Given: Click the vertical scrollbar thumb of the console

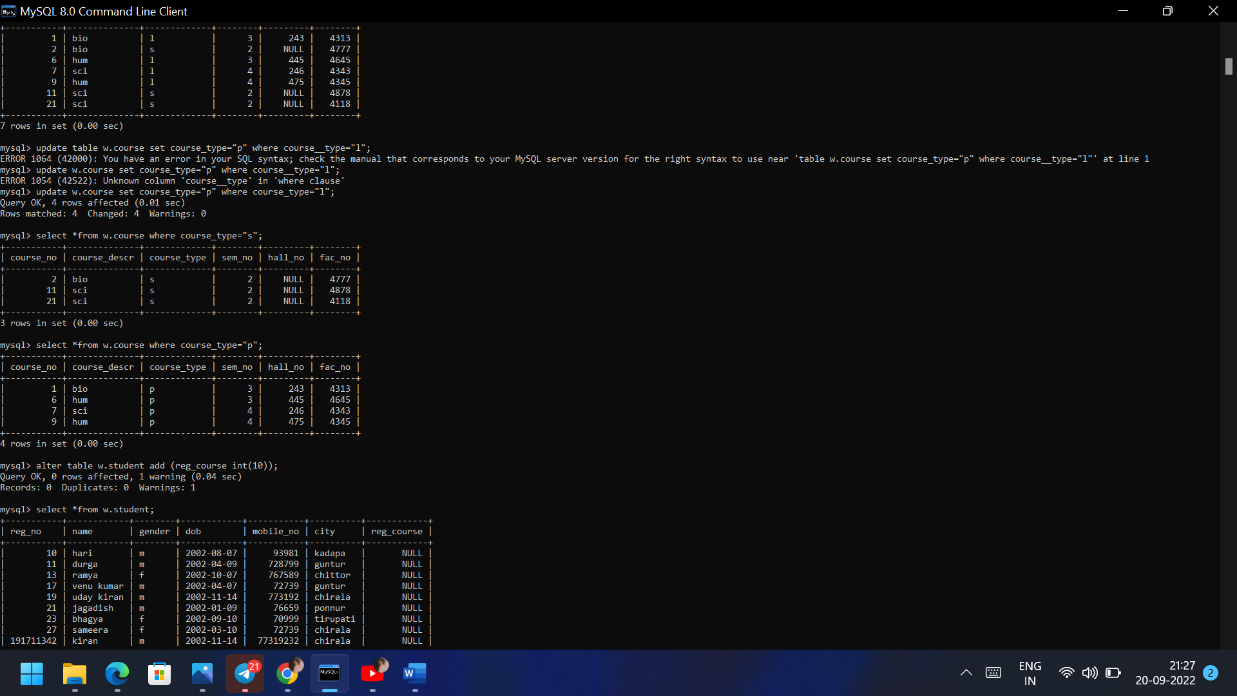Looking at the screenshot, I should tap(1229, 66).
